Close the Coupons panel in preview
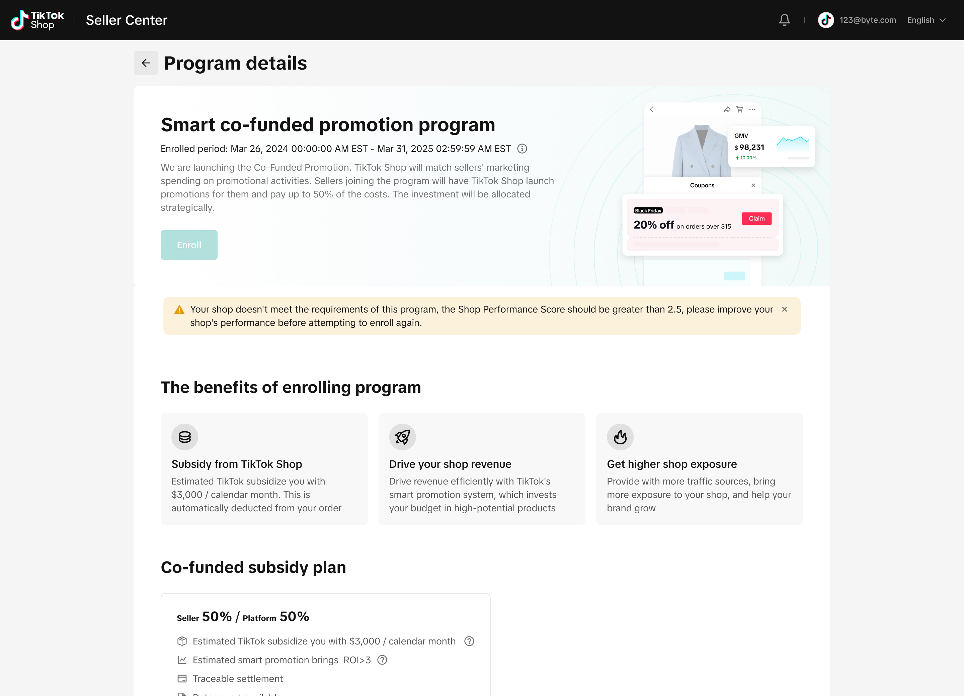Image resolution: width=964 pixels, height=696 pixels. click(x=753, y=185)
